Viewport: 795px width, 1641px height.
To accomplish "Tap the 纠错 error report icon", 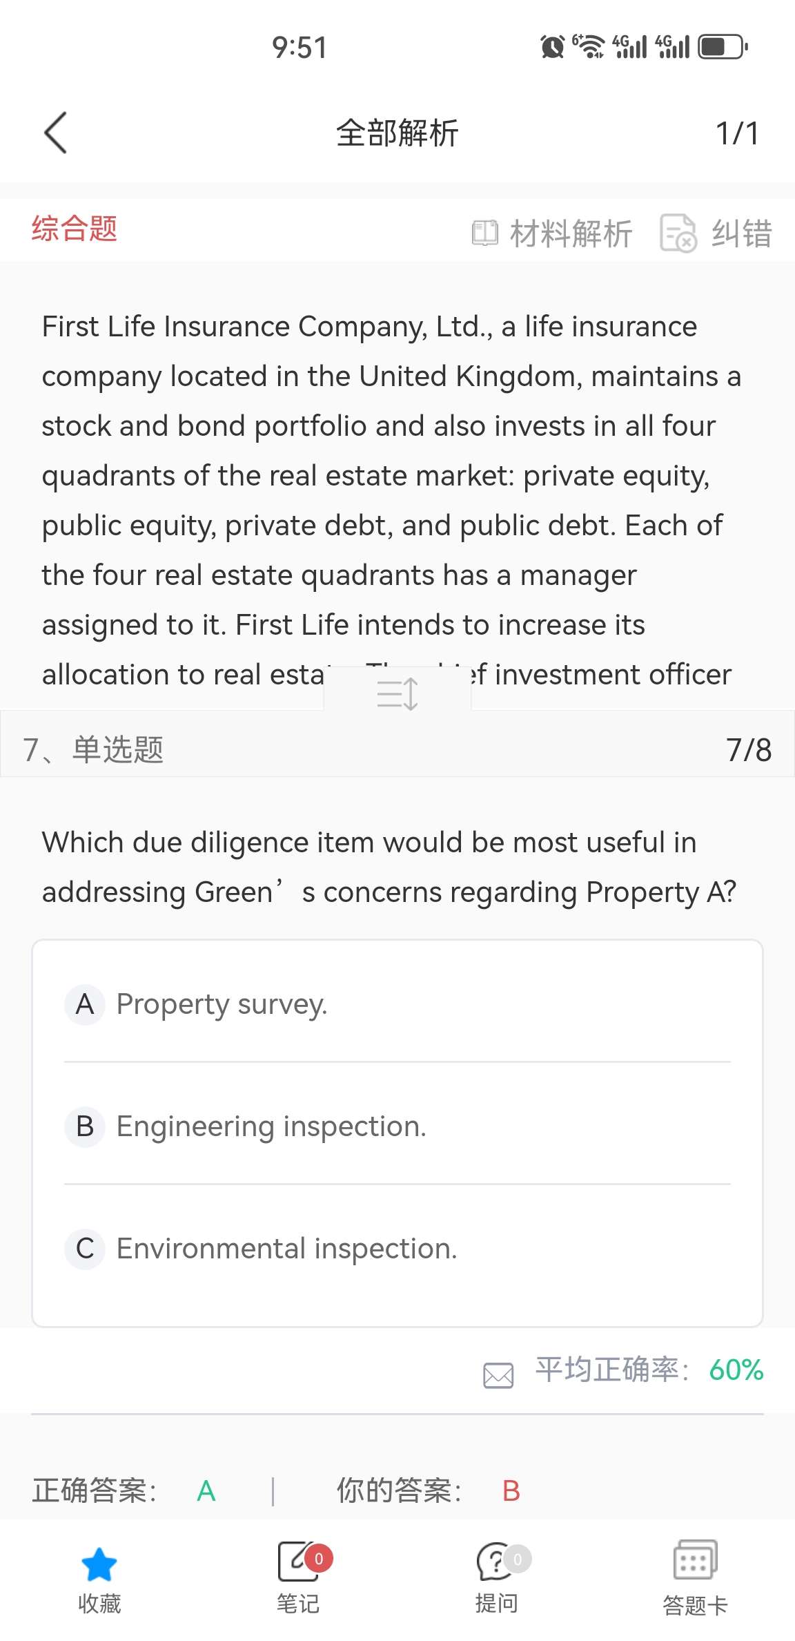I will point(678,233).
